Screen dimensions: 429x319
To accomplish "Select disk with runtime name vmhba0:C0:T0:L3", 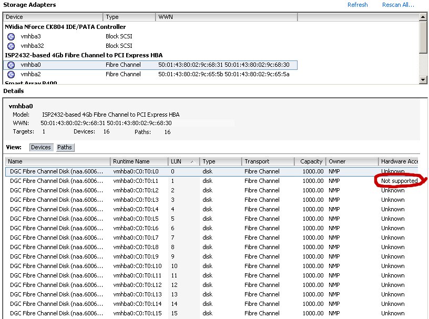I will click(x=211, y=200).
